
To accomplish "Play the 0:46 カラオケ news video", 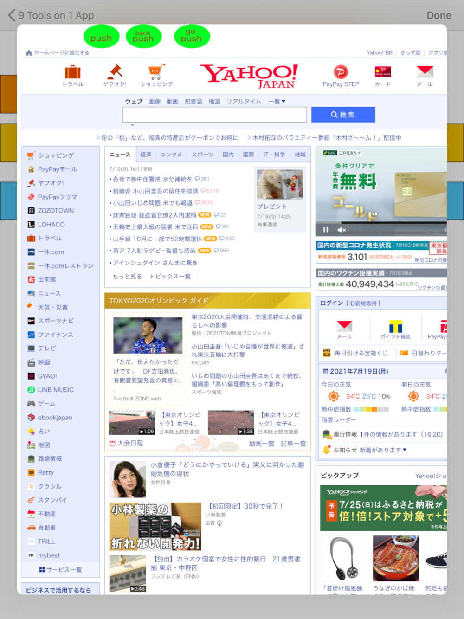I will click(x=128, y=574).
